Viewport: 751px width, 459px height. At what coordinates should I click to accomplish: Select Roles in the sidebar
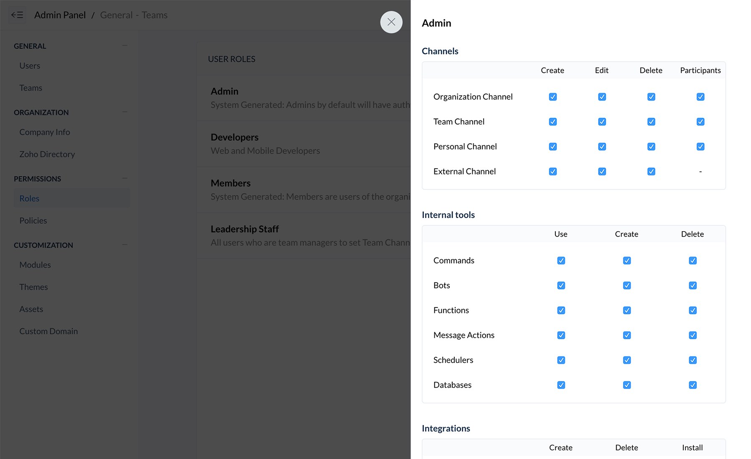click(72, 198)
